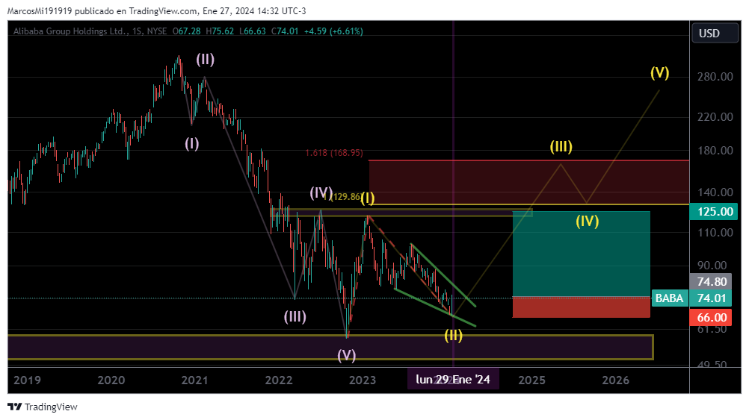Click the +4.59 (+6.61%) change value
Image resolution: width=749 pixels, height=420 pixels.
click(x=333, y=31)
